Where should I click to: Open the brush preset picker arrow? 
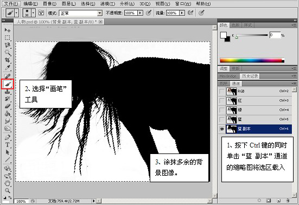pyautogui.click(x=33, y=13)
